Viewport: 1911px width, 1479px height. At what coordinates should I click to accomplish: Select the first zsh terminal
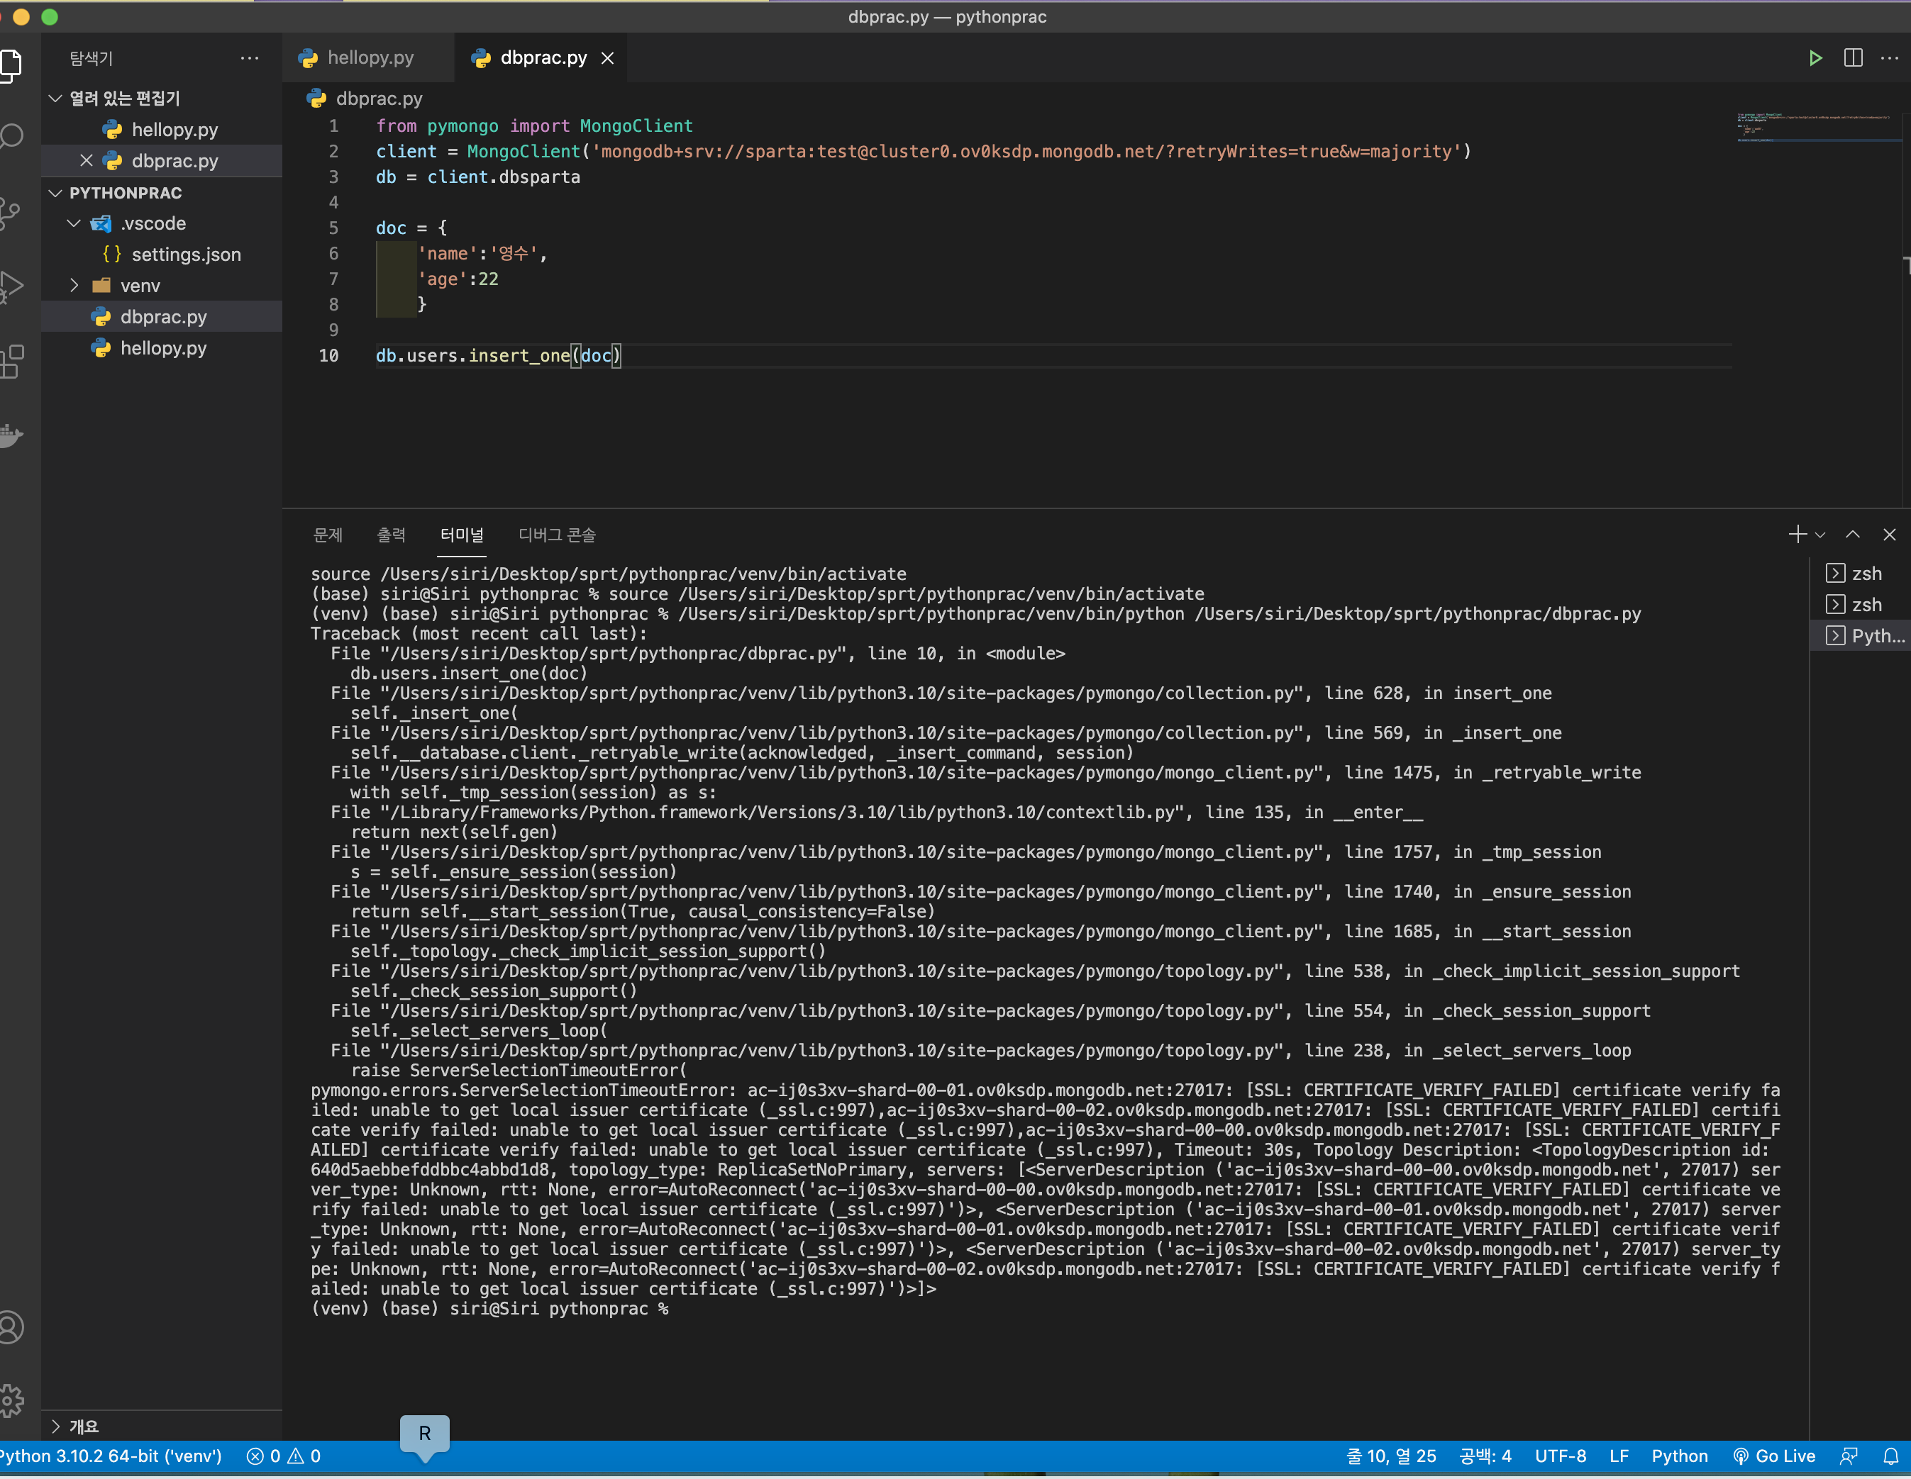[1860, 574]
